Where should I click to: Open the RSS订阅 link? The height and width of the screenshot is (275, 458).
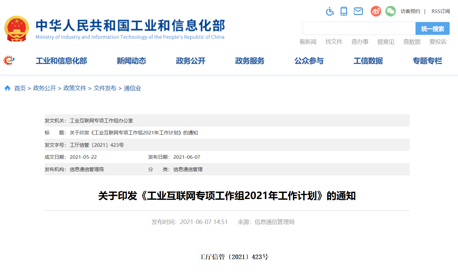point(440,11)
